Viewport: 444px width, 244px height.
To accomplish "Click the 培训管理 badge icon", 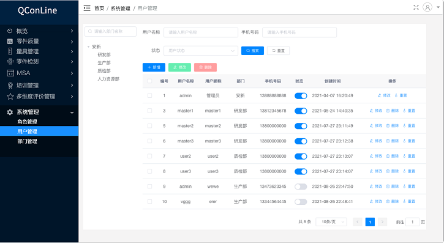I will pos(10,86).
